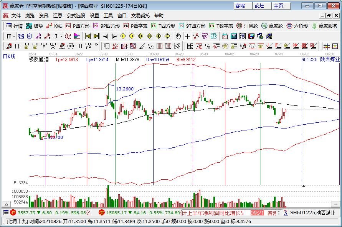Click the 日K线 label
342x227 pixels.
point(9,56)
